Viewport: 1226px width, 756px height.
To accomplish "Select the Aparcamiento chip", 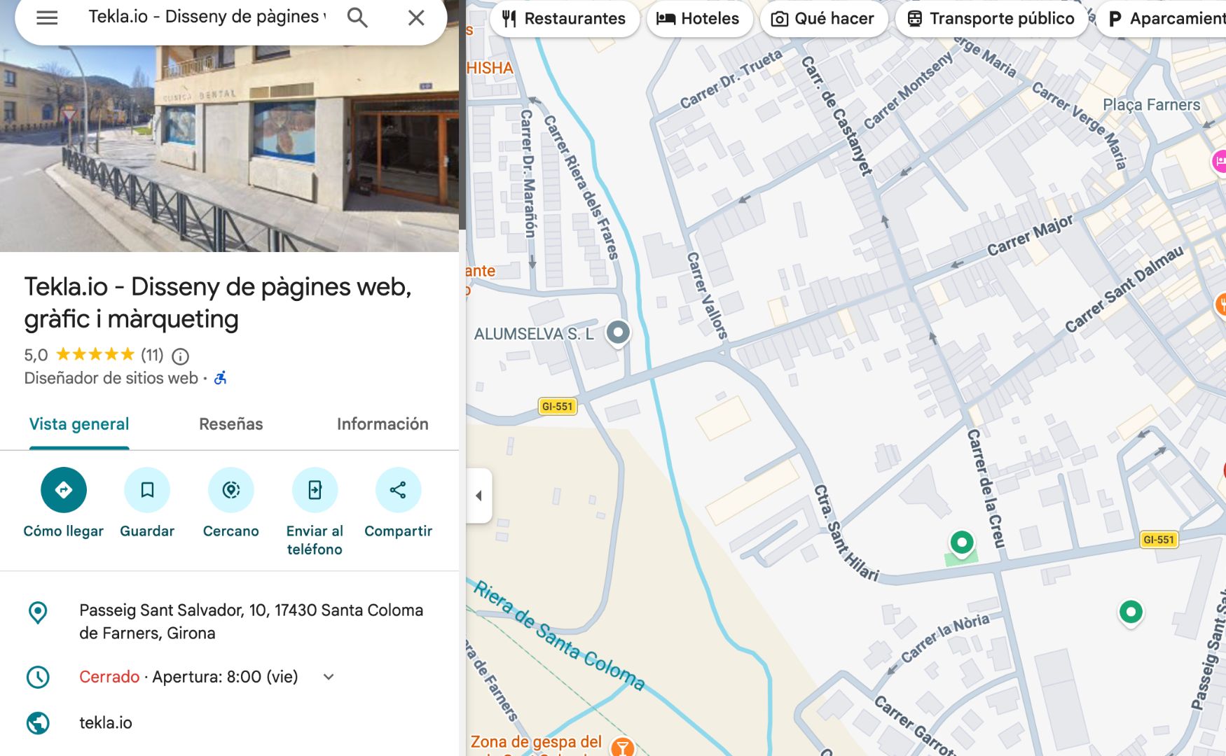I will click(1162, 19).
